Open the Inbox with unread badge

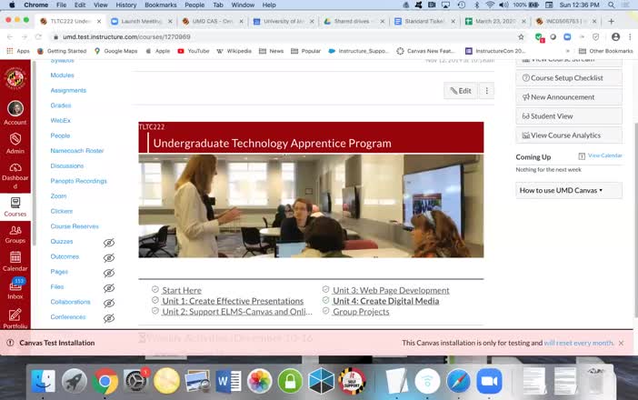coord(15,288)
